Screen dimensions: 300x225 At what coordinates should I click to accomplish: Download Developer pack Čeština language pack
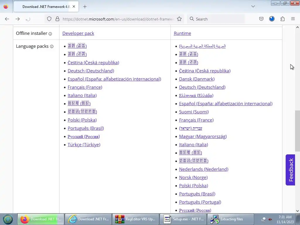click(x=93, y=63)
